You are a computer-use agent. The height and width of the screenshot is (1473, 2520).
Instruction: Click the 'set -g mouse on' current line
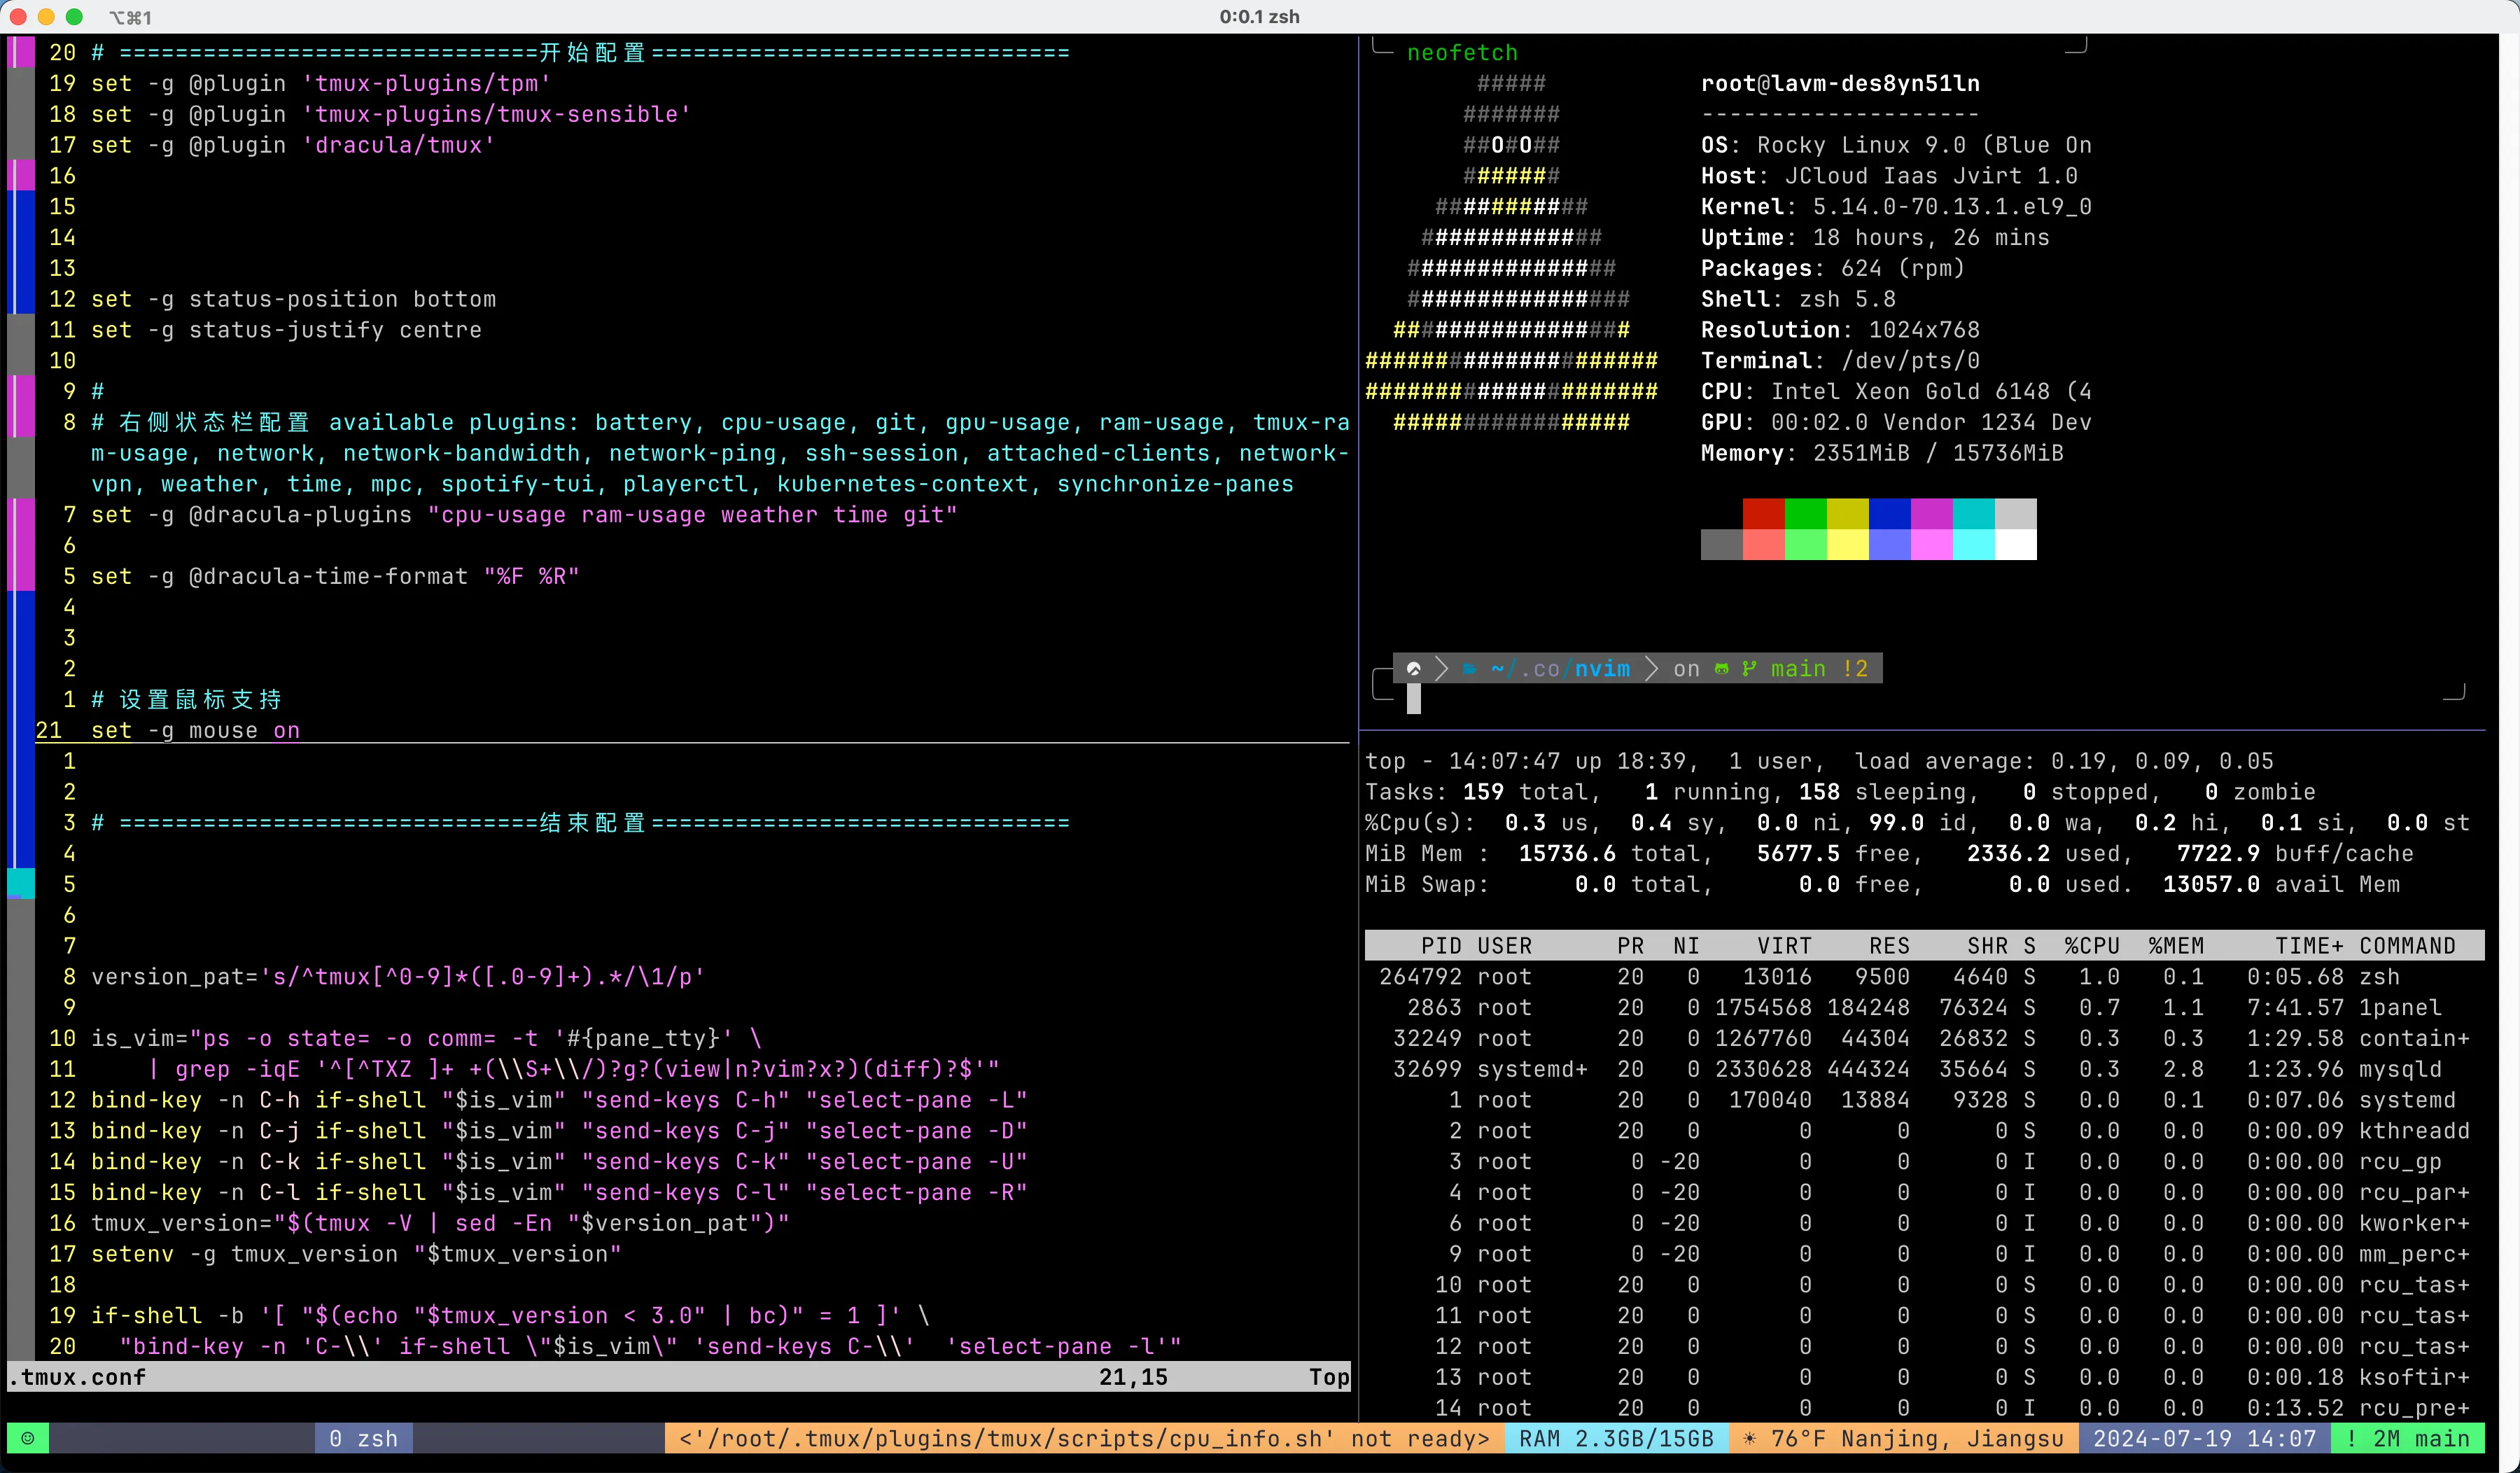pos(195,730)
